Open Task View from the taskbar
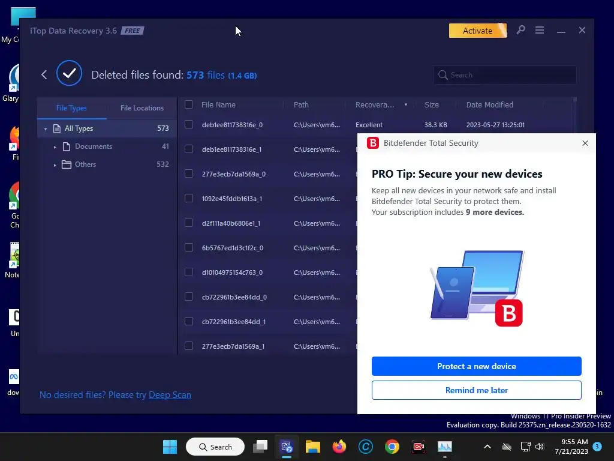 click(260, 447)
